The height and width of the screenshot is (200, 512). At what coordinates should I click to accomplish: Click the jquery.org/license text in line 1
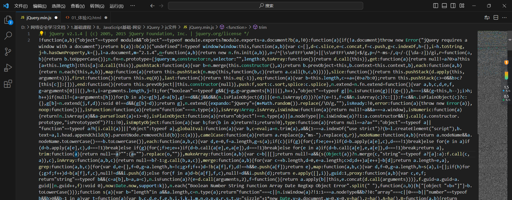218,34
